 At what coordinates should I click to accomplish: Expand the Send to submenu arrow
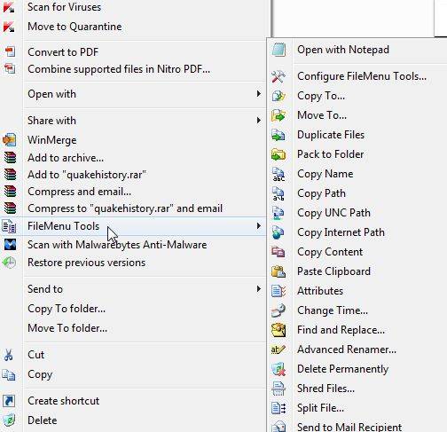(x=259, y=289)
